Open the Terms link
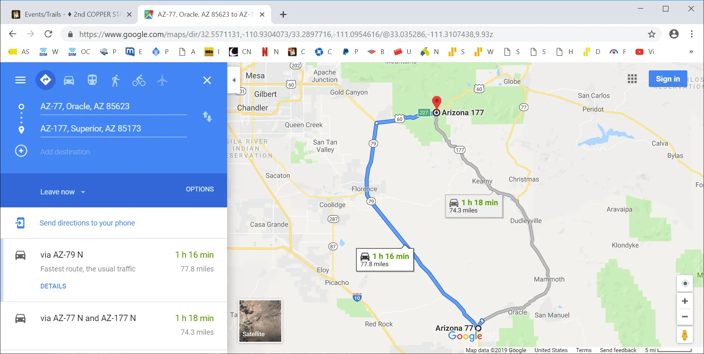 [584, 350]
